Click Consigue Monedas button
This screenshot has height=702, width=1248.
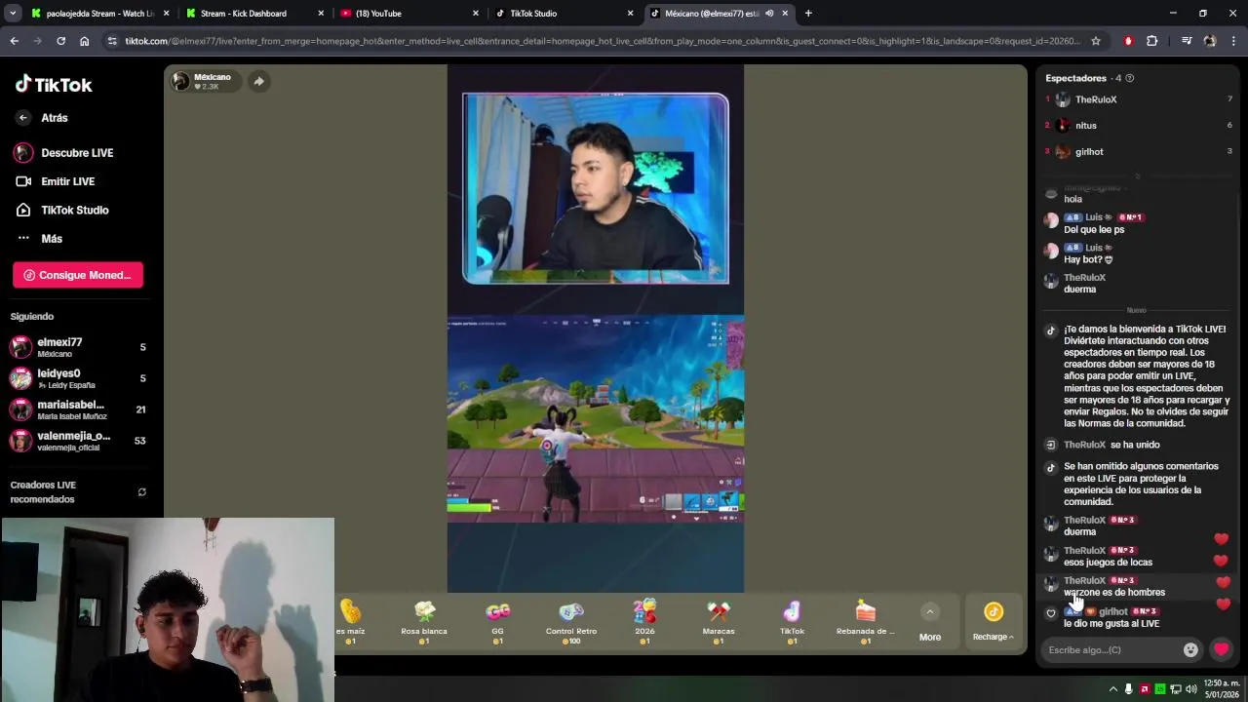tap(78, 275)
